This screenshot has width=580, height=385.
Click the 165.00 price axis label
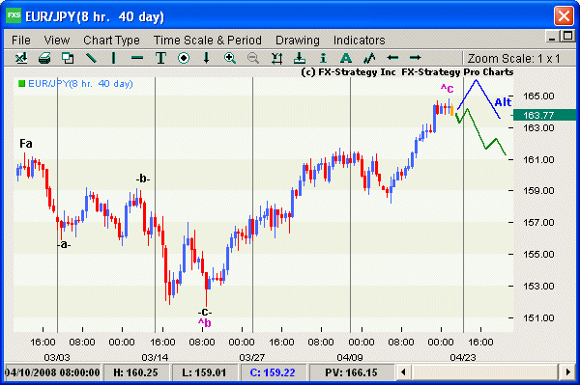pyautogui.click(x=538, y=96)
